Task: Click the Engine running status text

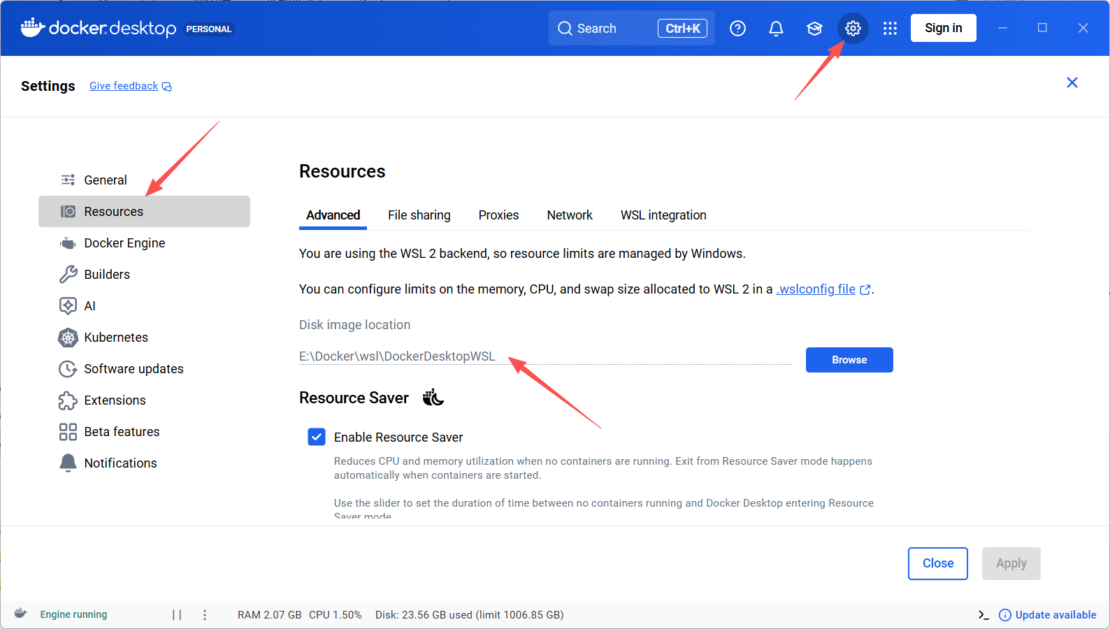Action: pos(73,614)
